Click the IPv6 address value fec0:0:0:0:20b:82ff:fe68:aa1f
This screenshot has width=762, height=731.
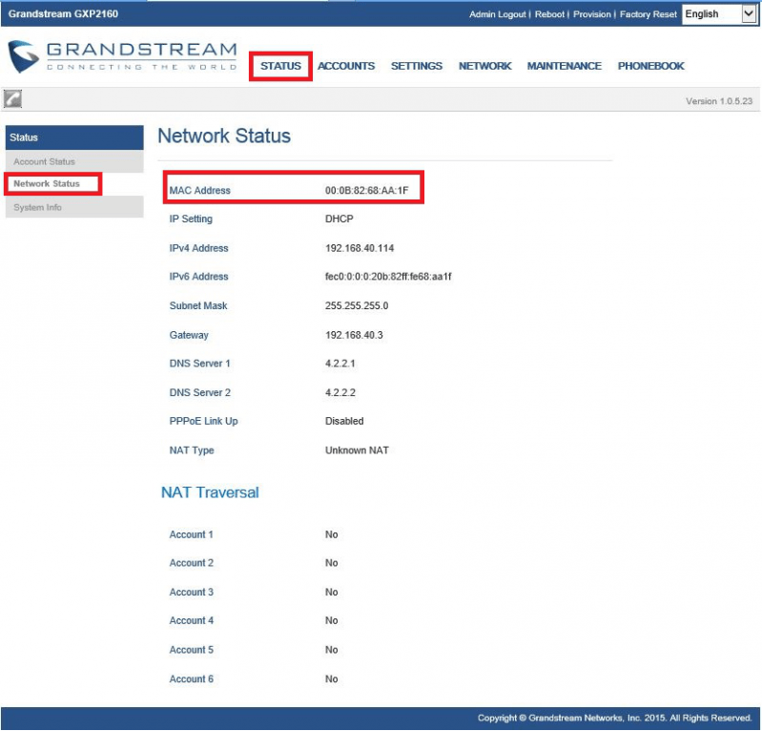pos(388,276)
